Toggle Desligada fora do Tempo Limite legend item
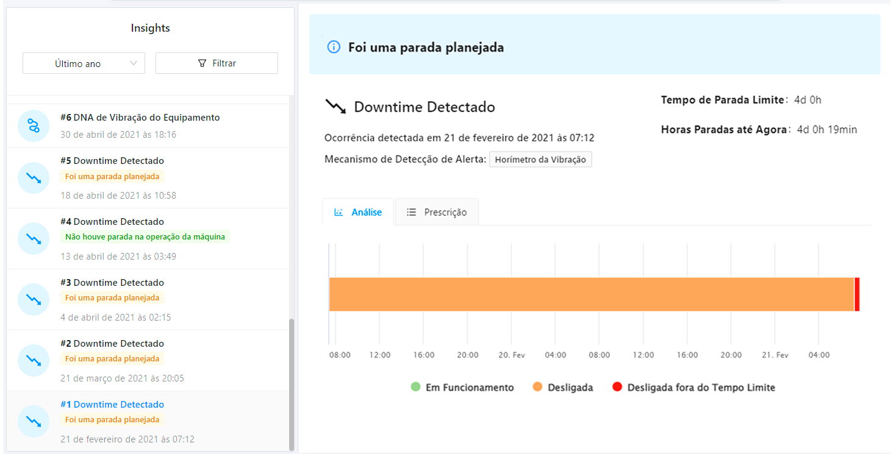The height and width of the screenshot is (454, 893). tap(694, 388)
